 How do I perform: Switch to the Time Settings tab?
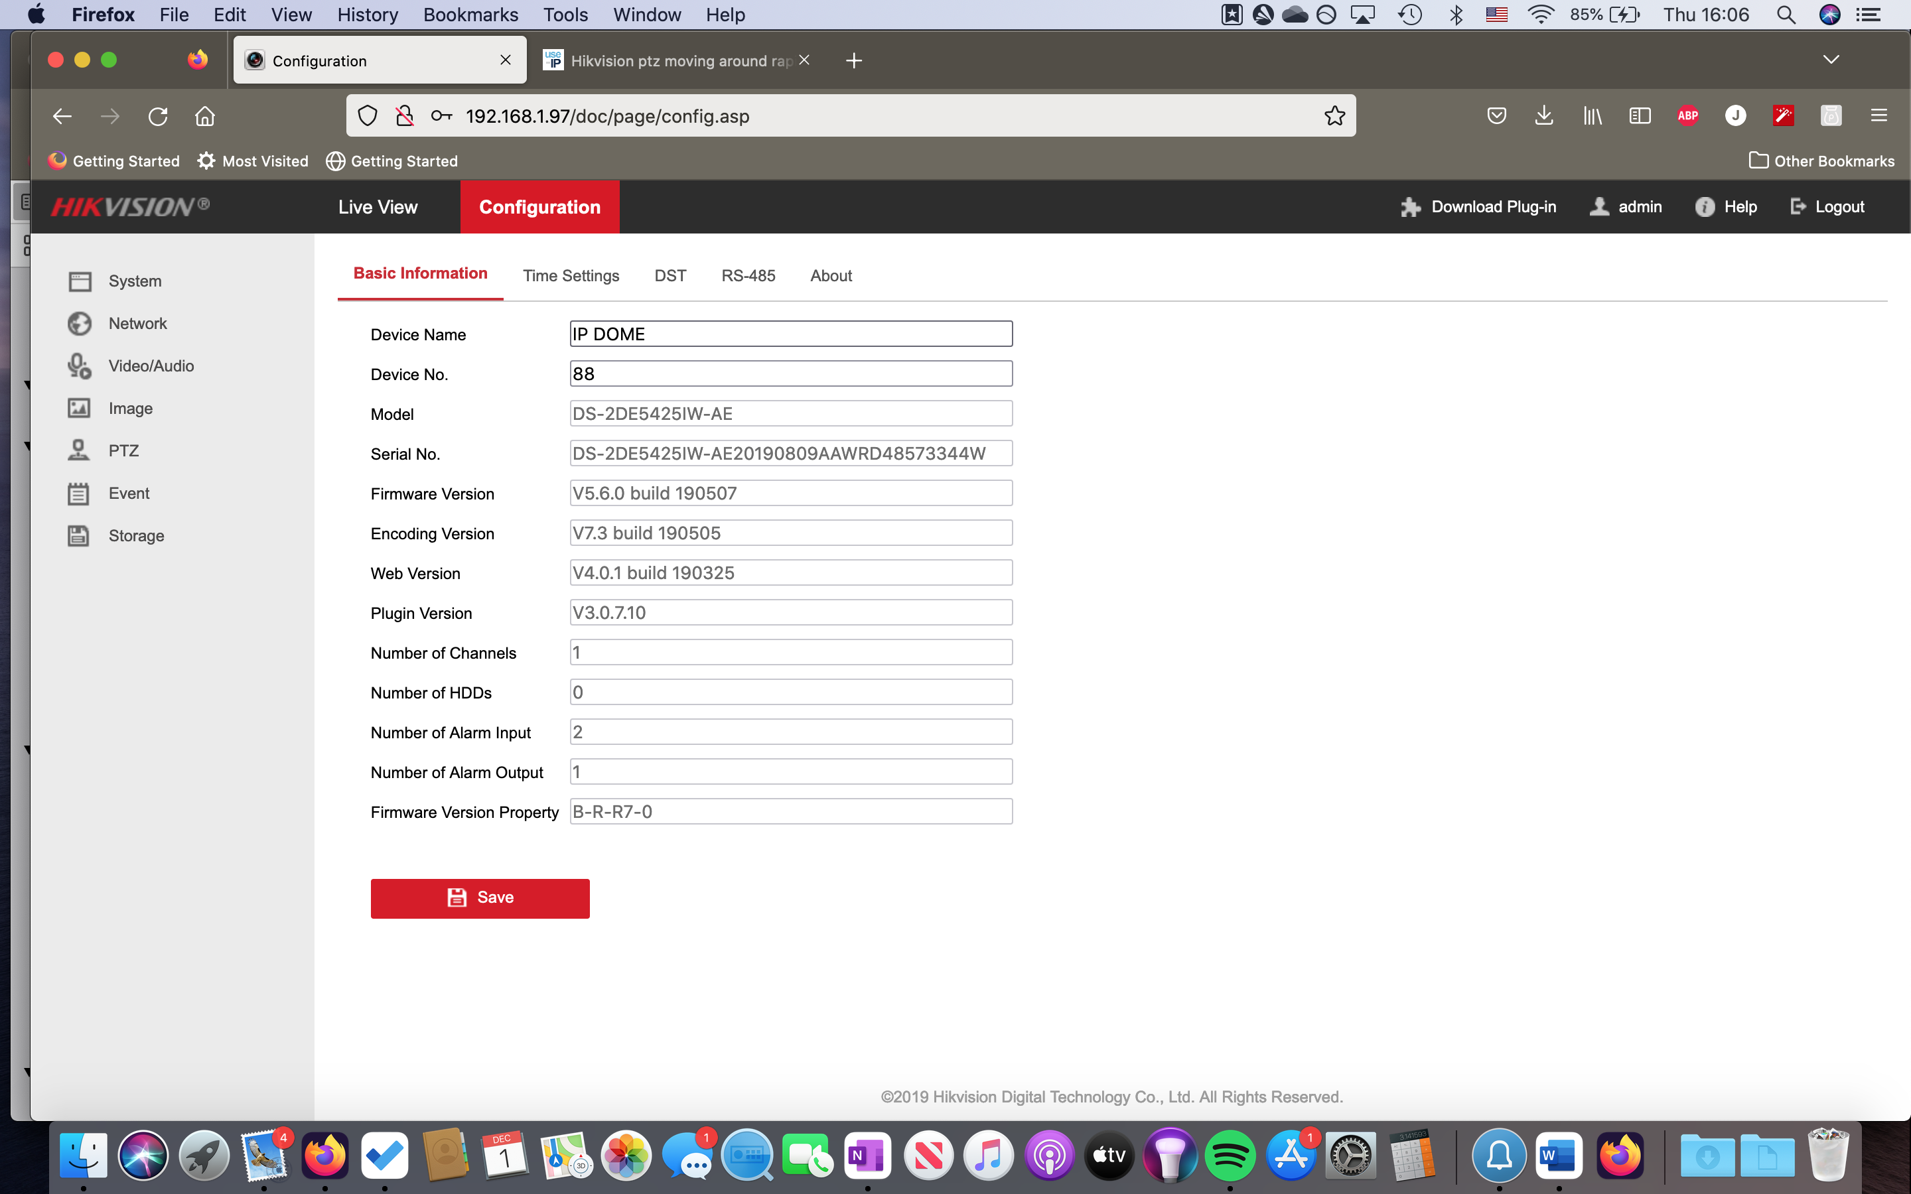point(570,275)
